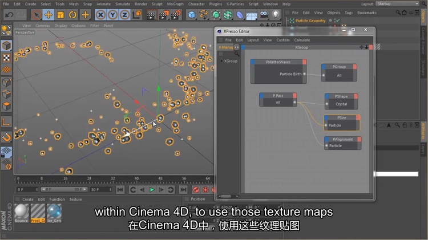Screen dimensions: 428x240
Task: Render to Picture Viewer
Action: [164, 15]
